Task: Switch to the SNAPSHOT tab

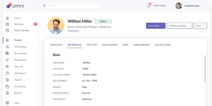Action: [x=56, y=45]
